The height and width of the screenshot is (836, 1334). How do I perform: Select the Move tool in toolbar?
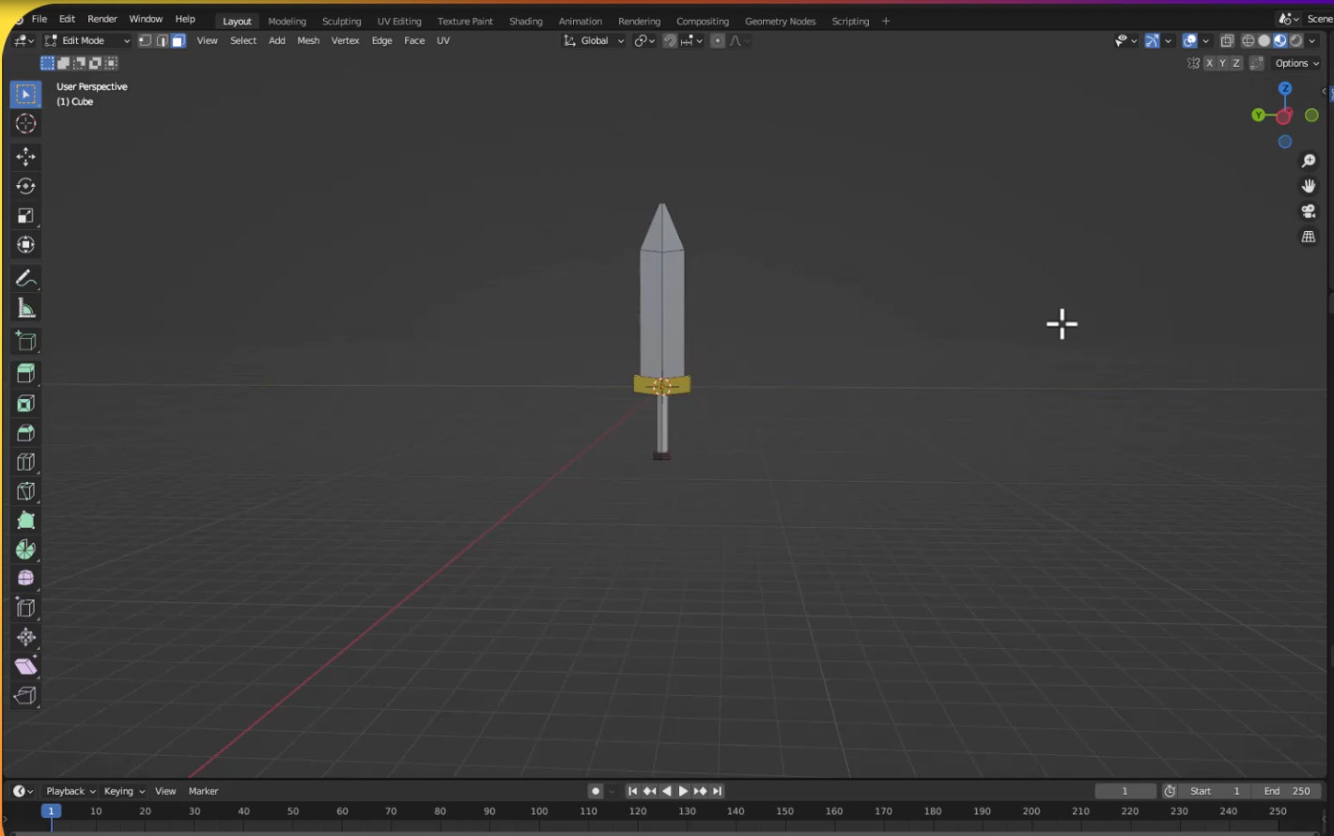(25, 156)
